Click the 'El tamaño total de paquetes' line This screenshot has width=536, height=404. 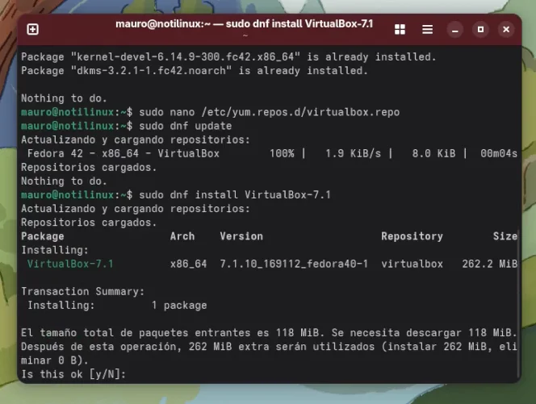pos(269,332)
